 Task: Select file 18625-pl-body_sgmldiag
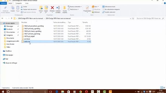coord(32,29)
